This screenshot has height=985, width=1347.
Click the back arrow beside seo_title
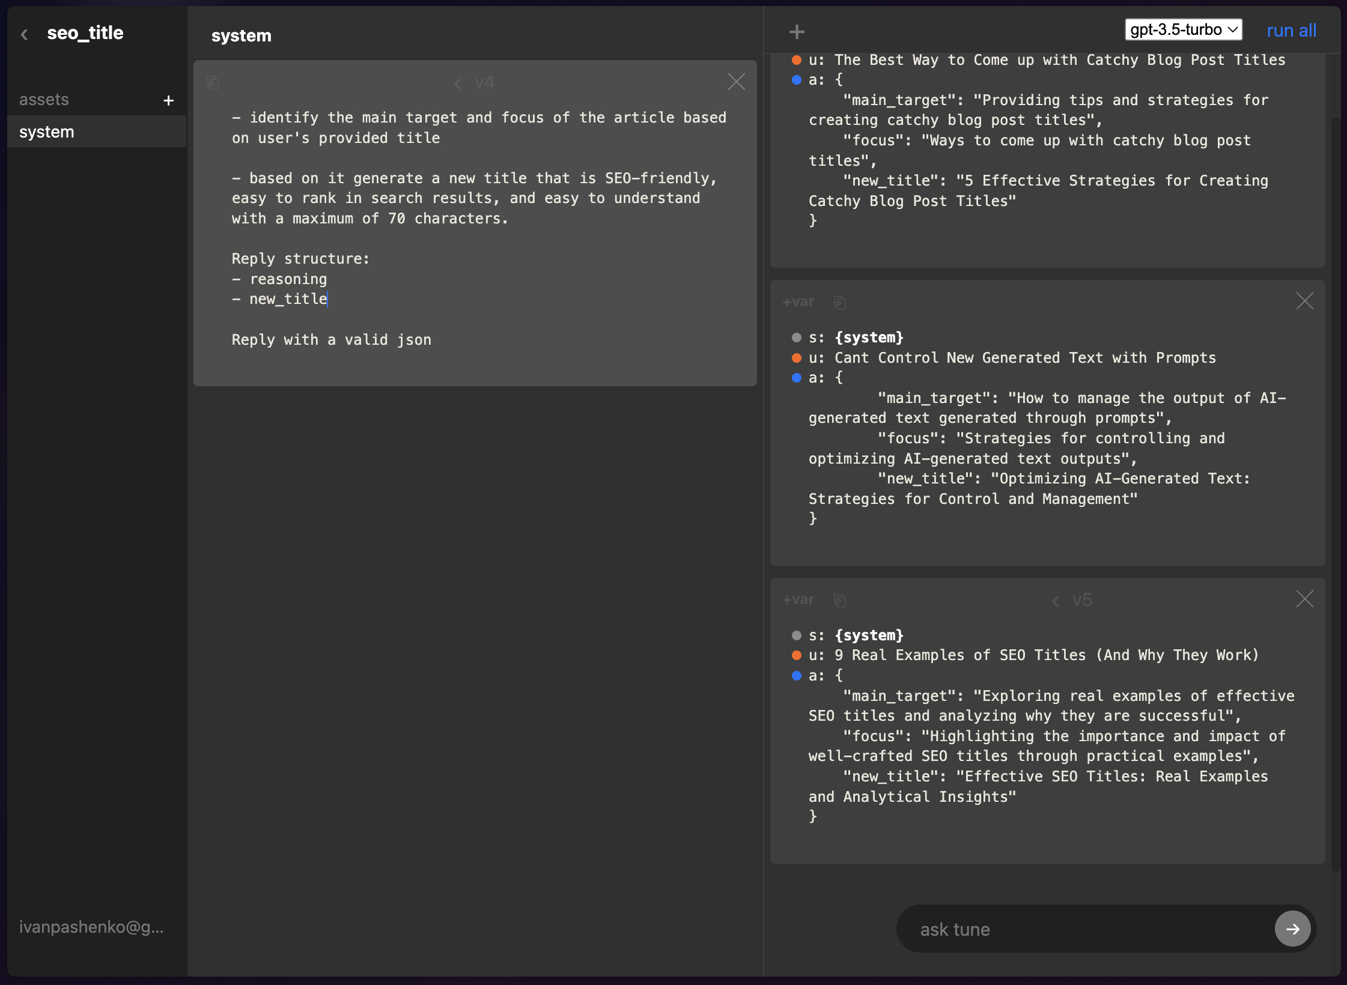(x=24, y=34)
